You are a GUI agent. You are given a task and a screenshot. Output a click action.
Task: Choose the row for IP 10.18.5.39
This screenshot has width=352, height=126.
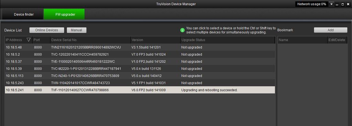pyautogui.click(x=140, y=68)
